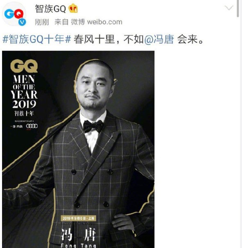Click the vertical scrollbar thumb
The width and height of the screenshot is (242, 248).
pos(238,8)
